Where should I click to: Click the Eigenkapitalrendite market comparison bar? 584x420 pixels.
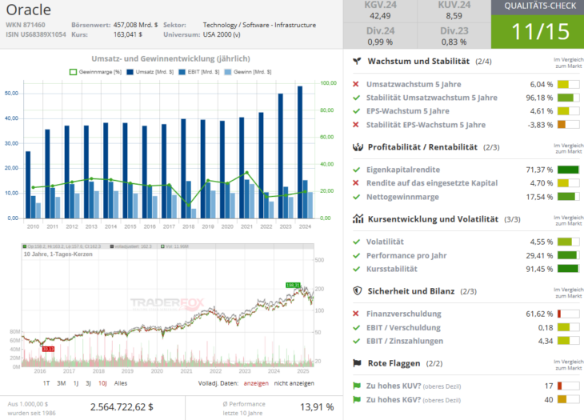568,170
